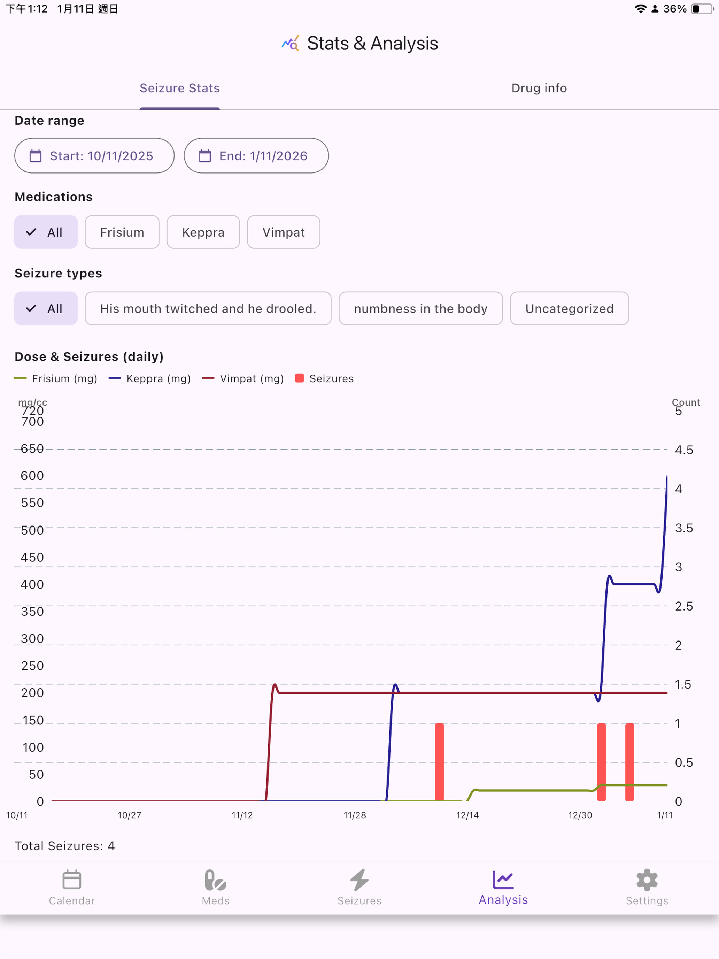
Task: Tap the seizure bar just after 12/30
Action: tap(602, 762)
